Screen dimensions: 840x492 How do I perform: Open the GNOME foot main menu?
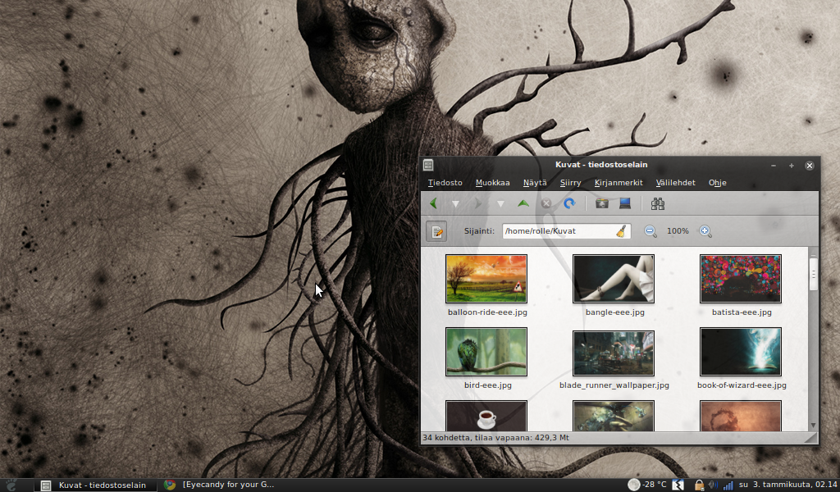(x=11, y=485)
